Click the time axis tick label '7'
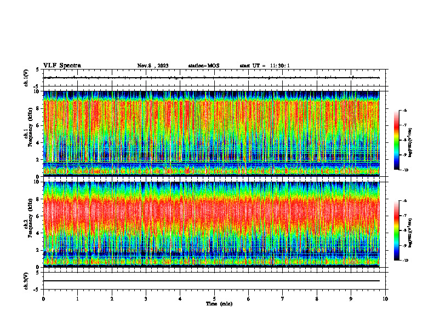The height and width of the screenshot is (335, 434). [x=283, y=299]
